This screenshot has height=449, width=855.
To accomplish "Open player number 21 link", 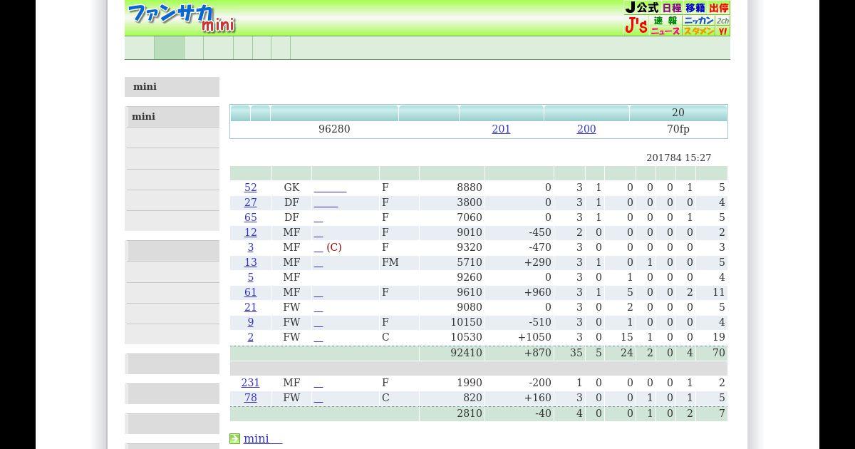I will click(250, 307).
